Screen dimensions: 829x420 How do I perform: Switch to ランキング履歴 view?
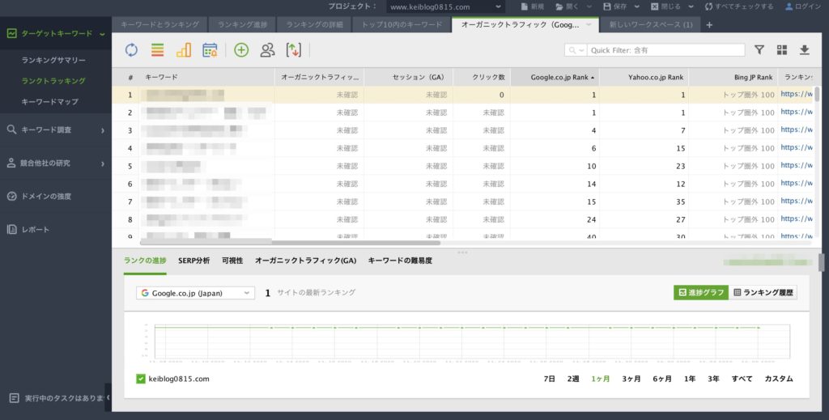click(763, 292)
